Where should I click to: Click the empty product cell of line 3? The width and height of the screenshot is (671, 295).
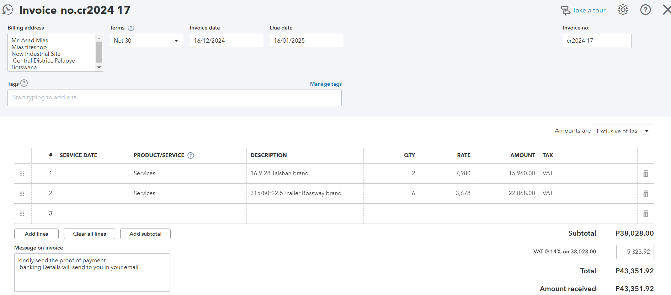[188, 214]
